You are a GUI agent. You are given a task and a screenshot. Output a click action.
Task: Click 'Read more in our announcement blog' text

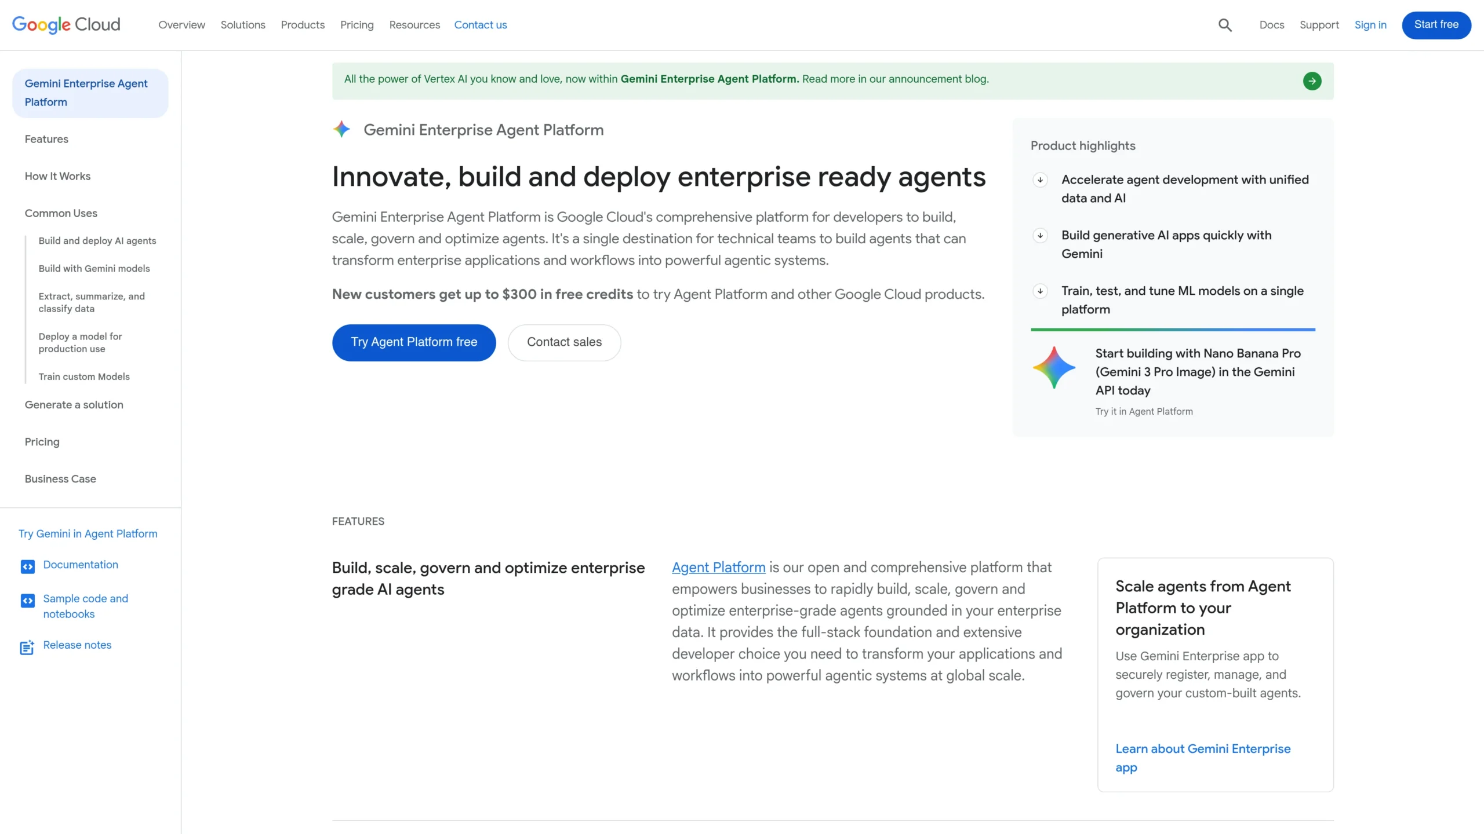[895, 79]
